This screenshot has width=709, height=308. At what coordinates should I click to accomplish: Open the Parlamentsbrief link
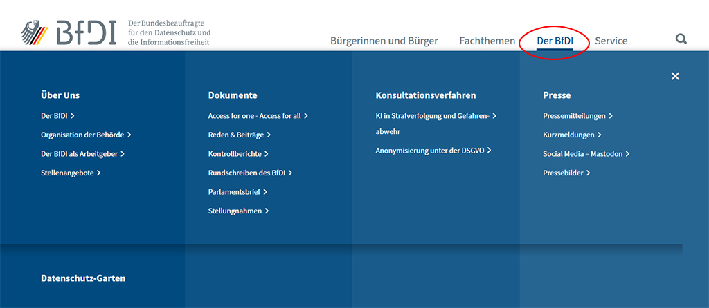(237, 192)
